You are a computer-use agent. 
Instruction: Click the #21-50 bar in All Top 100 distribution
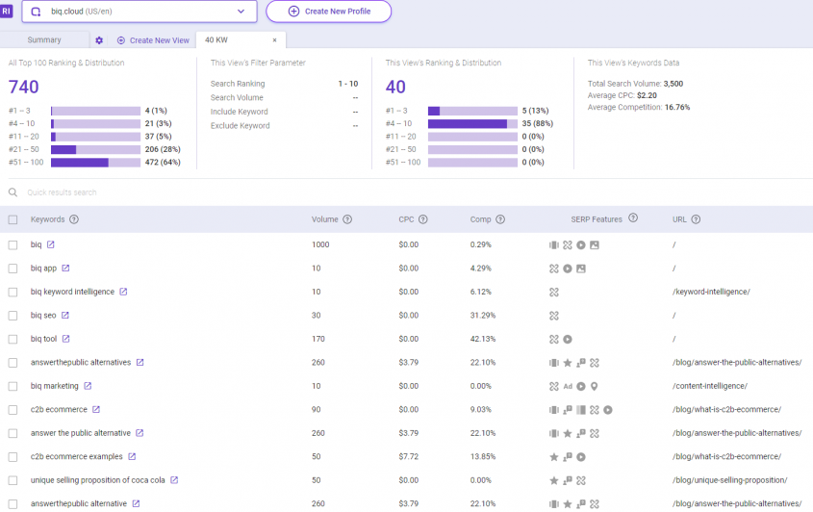(x=95, y=149)
